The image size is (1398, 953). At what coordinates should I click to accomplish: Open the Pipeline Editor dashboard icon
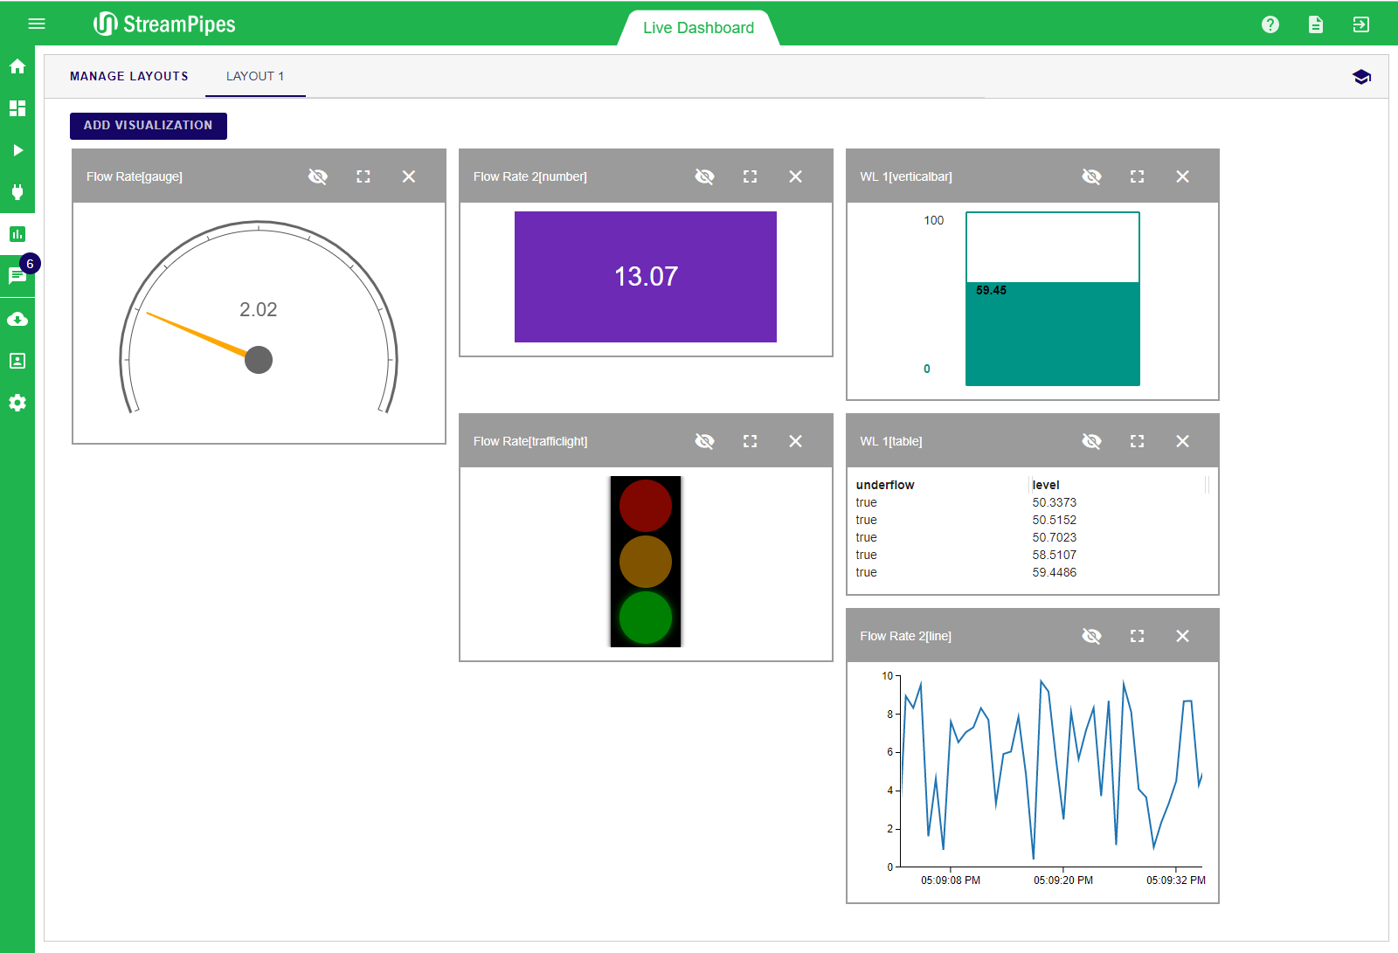(x=17, y=108)
